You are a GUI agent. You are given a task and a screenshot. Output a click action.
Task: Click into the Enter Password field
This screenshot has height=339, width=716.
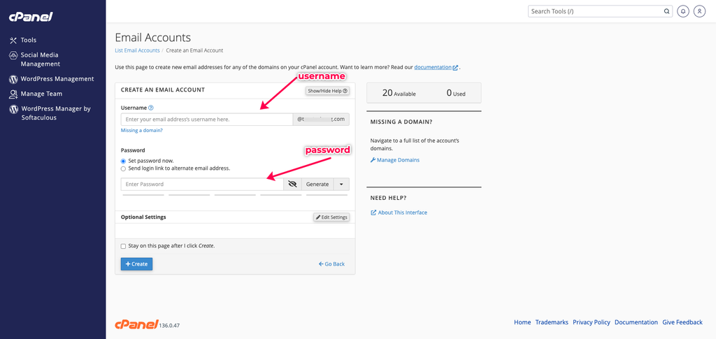(202, 185)
